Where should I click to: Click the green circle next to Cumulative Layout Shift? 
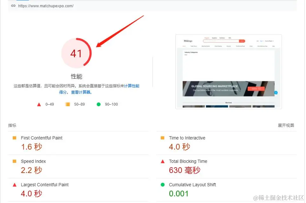click(163, 185)
